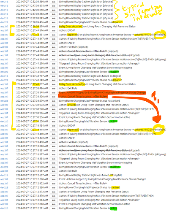This screenshot has width=172, height=211.
Task: Click info button on the 10:27:18.354 row
Action: tap(54, 159)
